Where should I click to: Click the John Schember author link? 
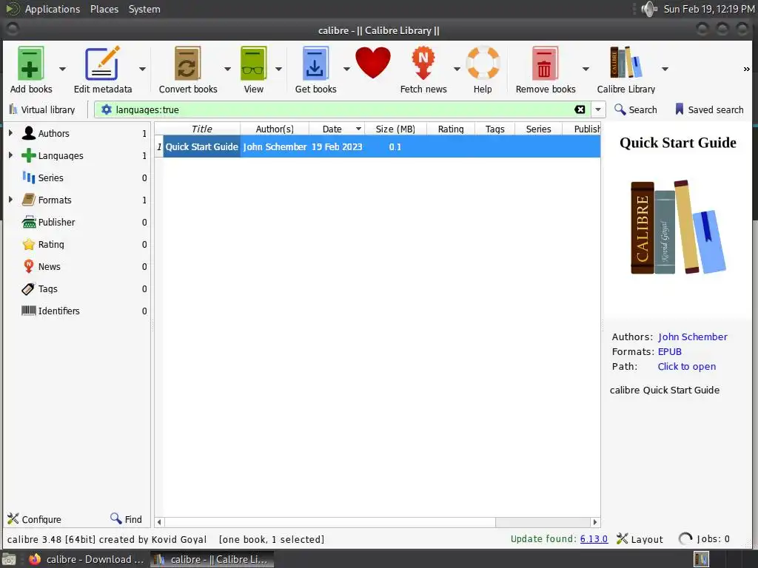pyautogui.click(x=692, y=337)
